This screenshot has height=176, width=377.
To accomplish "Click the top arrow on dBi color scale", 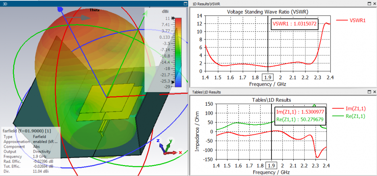I will (173, 18).
